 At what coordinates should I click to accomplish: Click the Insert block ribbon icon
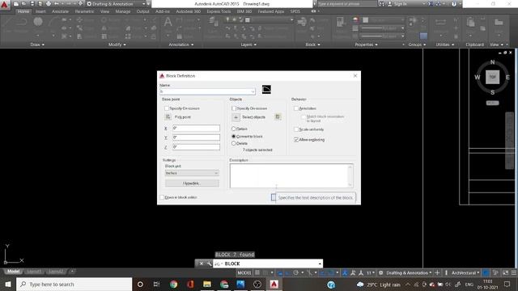(x=302, y=22)
